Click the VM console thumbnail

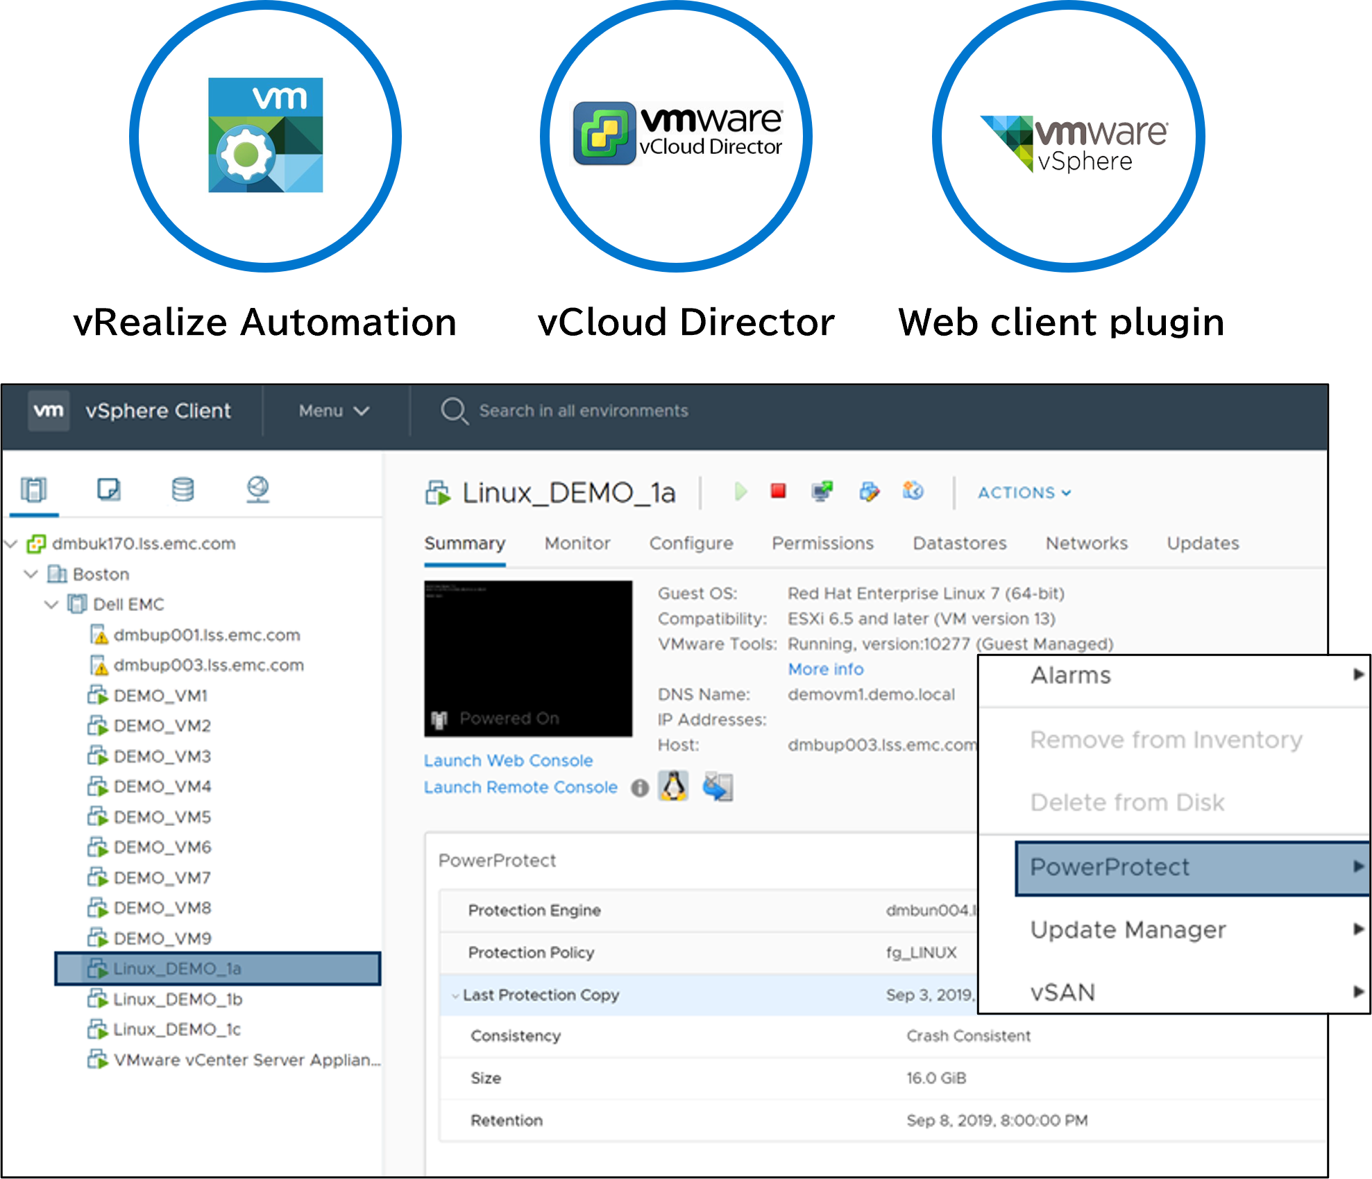coord(528,658)
